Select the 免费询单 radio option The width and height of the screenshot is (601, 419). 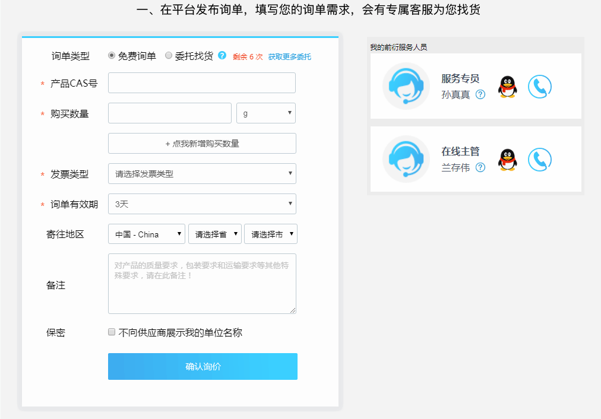click(x=112, y=56)
